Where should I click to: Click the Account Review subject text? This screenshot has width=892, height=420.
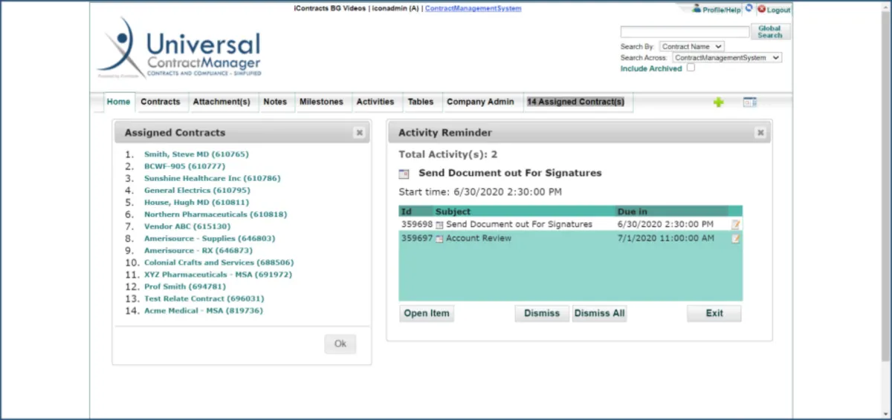coord(478,238)
